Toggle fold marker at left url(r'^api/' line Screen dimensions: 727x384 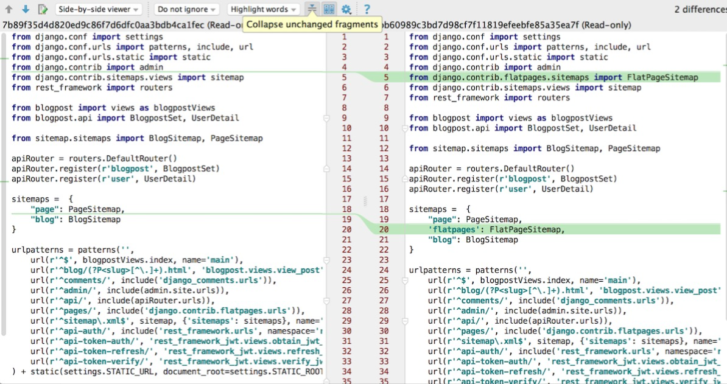(326, 301)
